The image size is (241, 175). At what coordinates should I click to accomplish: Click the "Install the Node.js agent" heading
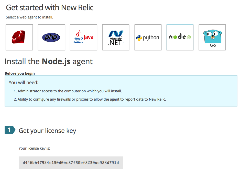(x=49, y=62)
